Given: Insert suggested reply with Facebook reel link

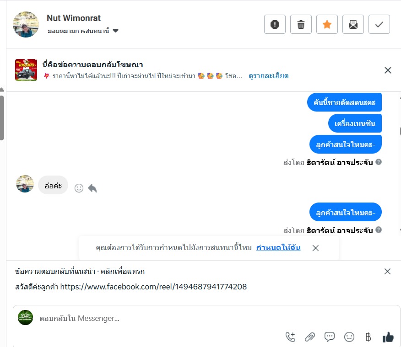Looking at the screenshot, I should pos(131,287).
